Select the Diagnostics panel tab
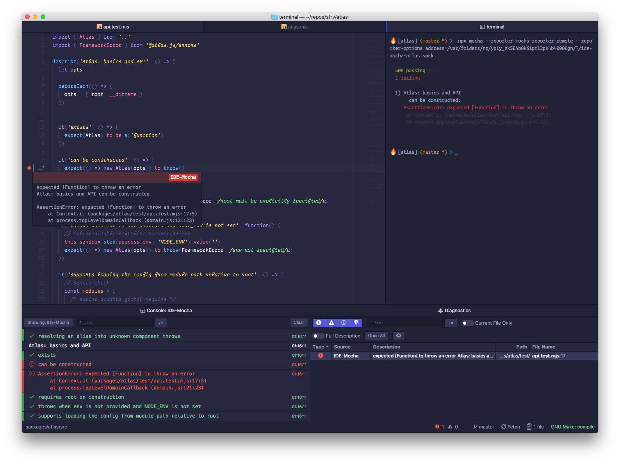The height and width of the screenshot is (464, 620). point(454,311)
